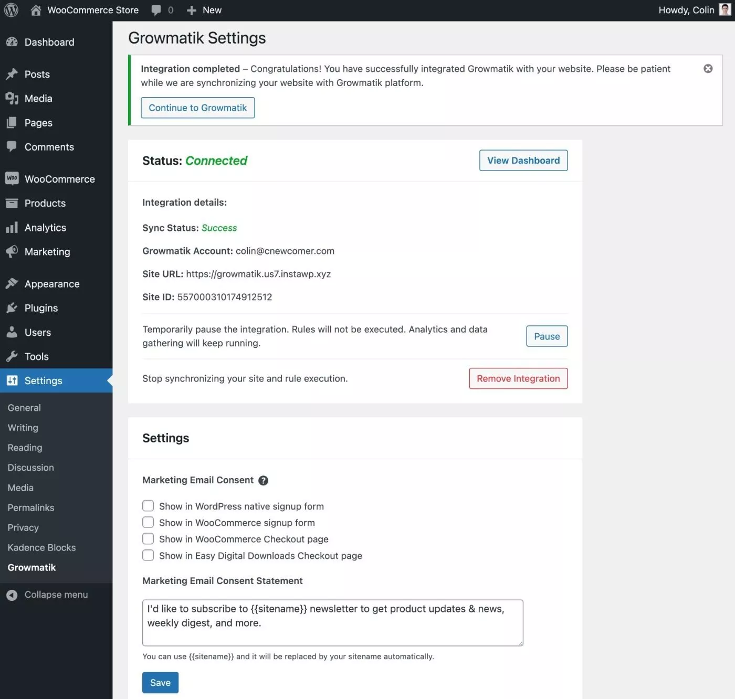Click the Comments speech bubble sidebar icon
This screenshot has width=735, height=699.
[x=12, y=147]
